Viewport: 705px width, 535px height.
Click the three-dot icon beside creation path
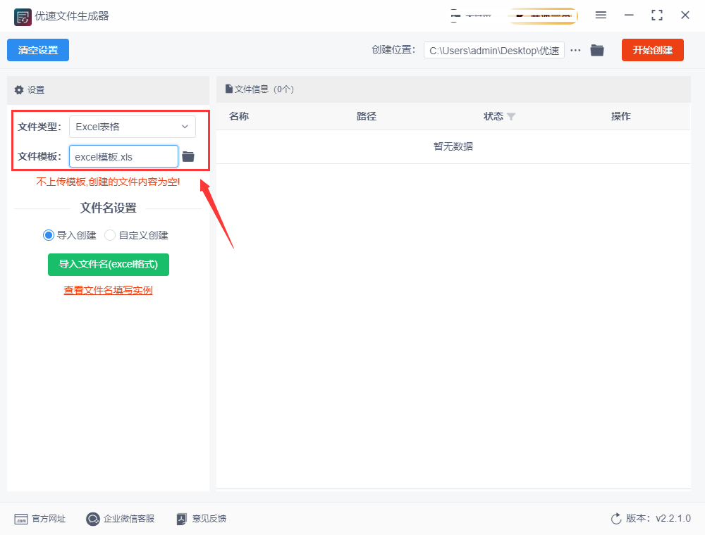pyautogui.click(x=575, y=50)
